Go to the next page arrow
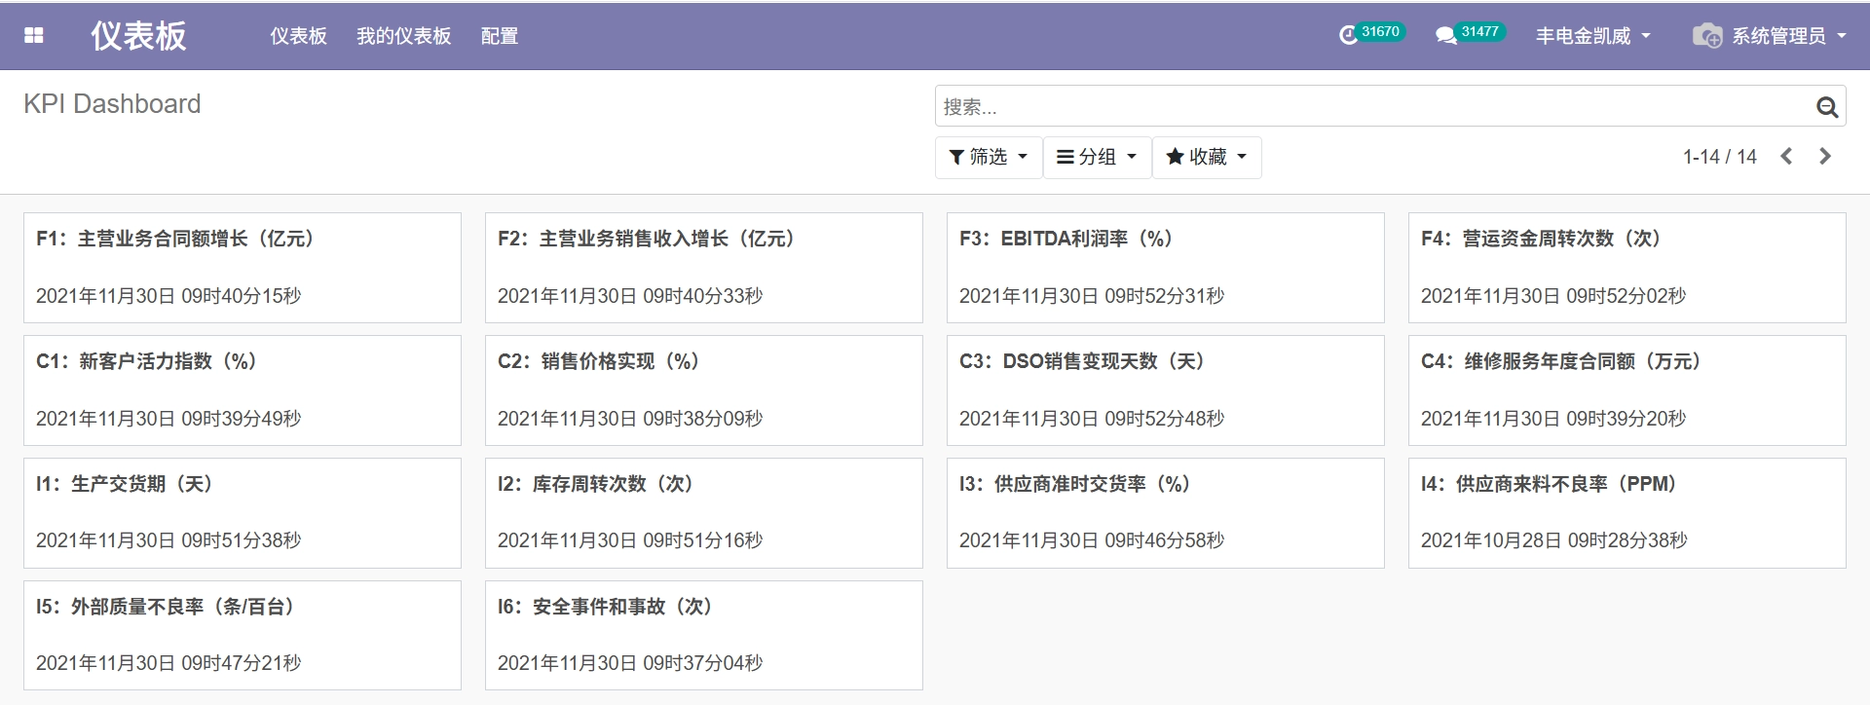This screenshot has width=1870, height=705. [x=1825, y=156]
